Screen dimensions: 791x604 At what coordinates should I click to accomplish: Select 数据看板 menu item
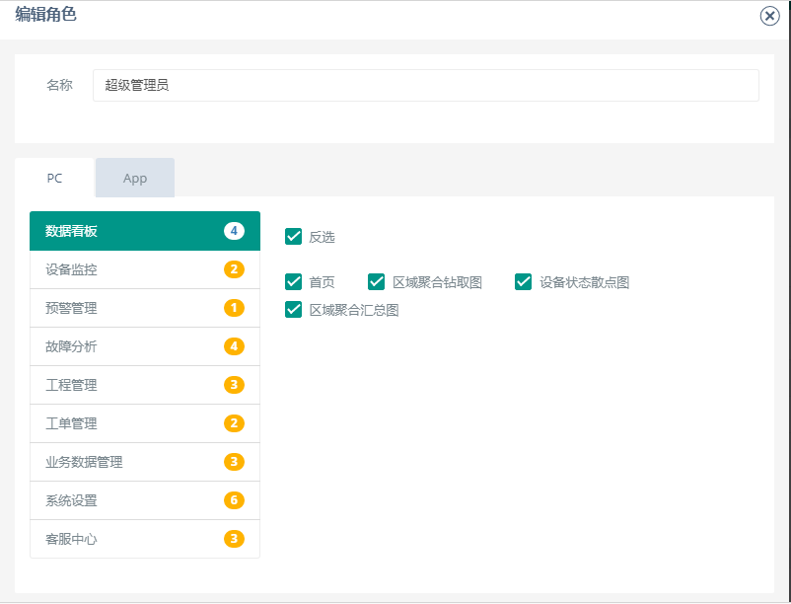pos(145,231)
